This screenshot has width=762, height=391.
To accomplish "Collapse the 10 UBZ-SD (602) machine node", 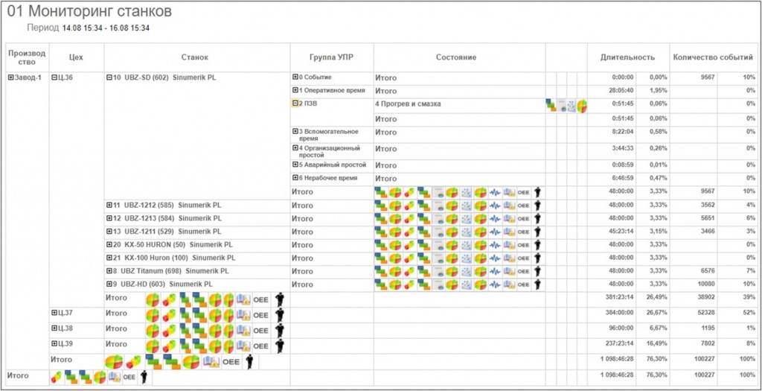I will point(109,77).
